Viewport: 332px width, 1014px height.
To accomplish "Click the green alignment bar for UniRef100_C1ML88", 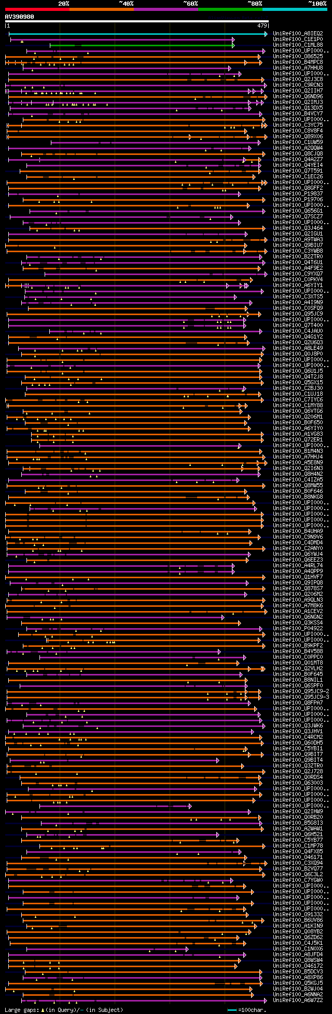I will [142, 45].
